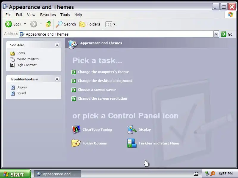This screenshot has height=178, width=238.
Task: Open the Help menu
Action: (x=78, y=15)
